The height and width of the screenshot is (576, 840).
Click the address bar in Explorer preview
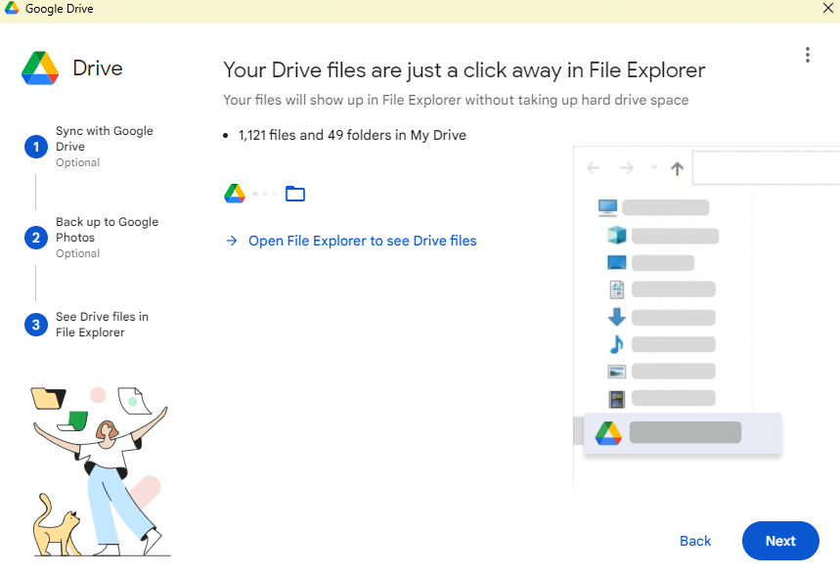[766, 167]
